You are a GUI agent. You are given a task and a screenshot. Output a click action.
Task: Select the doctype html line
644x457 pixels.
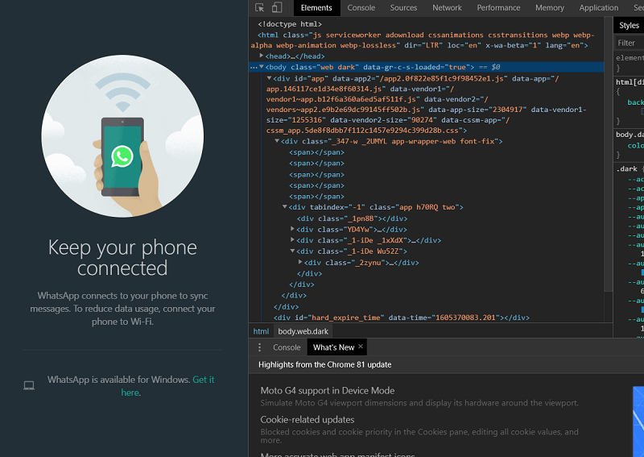pyautogui.click(x=290, y=24)
